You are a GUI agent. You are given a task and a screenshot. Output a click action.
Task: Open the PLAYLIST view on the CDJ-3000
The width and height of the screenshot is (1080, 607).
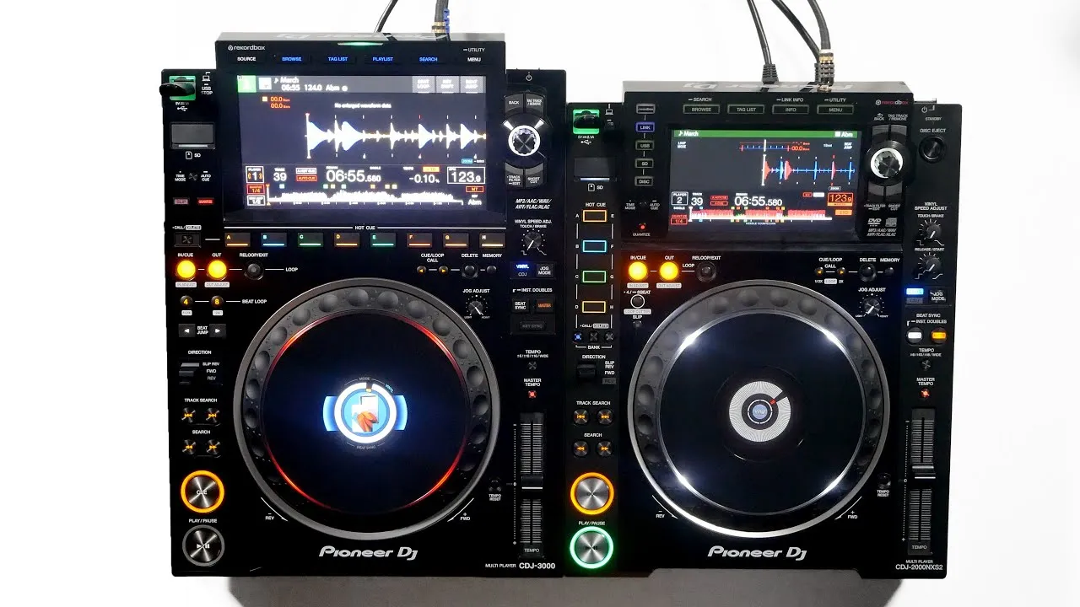pos(383,59)
